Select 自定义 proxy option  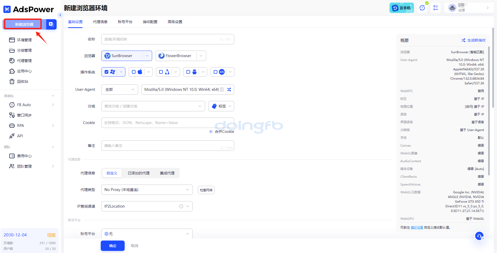(x=112, y=173)
